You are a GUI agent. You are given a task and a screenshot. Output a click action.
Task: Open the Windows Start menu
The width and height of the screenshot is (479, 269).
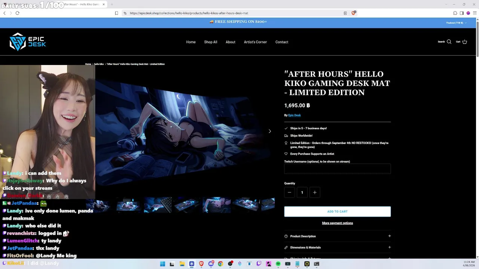(x=162, y=264)
